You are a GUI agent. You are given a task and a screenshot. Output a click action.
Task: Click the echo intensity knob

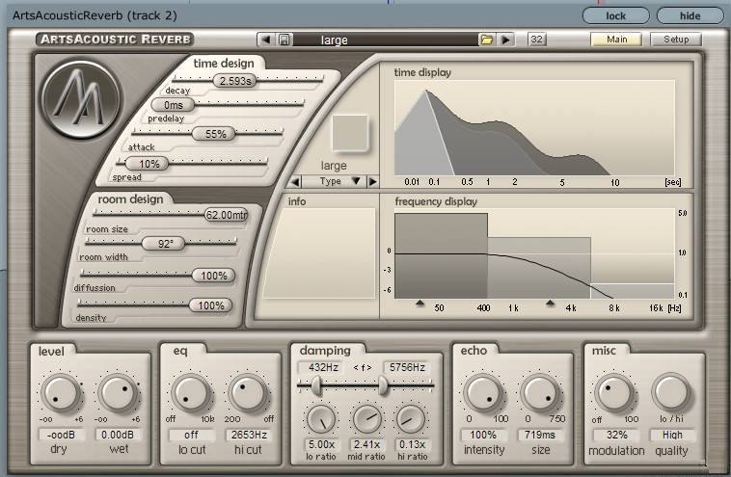(x=483, y=393)
